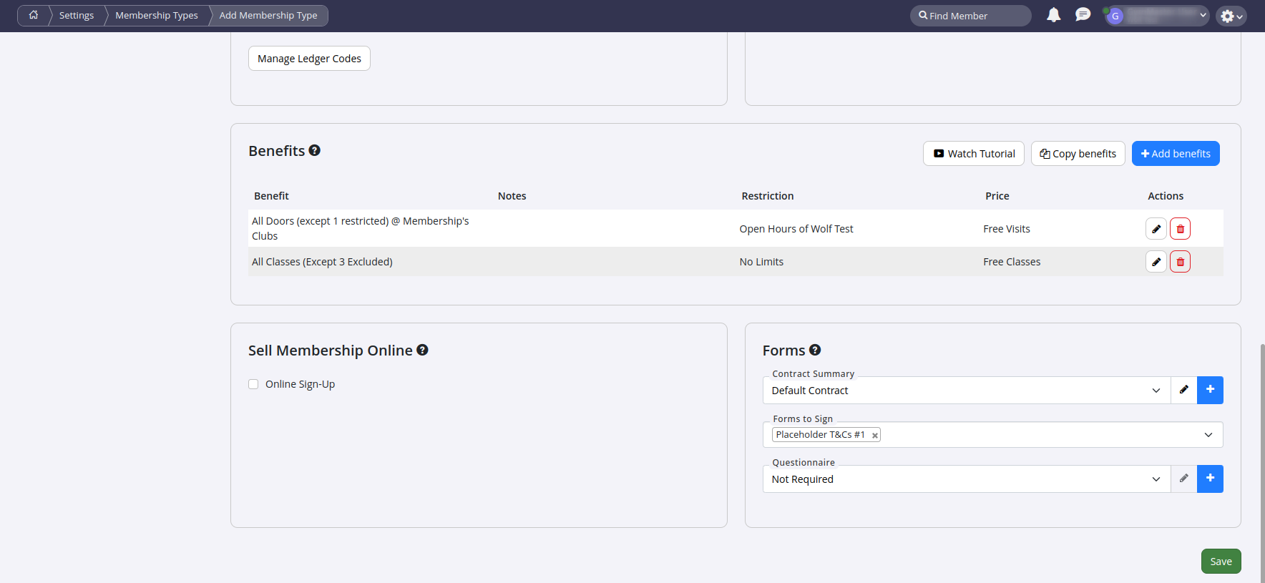Delete the All Doors benefit
Viewport: 1265px width, 583px height.
[x=1180, y=229]
